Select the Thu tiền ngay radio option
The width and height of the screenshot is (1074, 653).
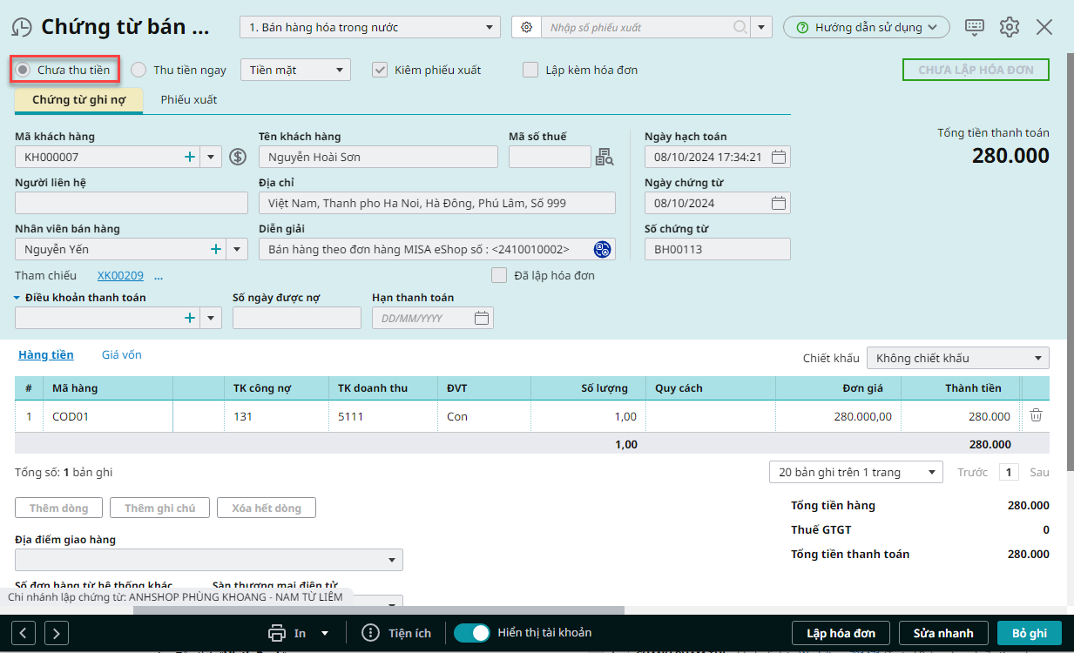pyautogui.click(x=138, y=70)
